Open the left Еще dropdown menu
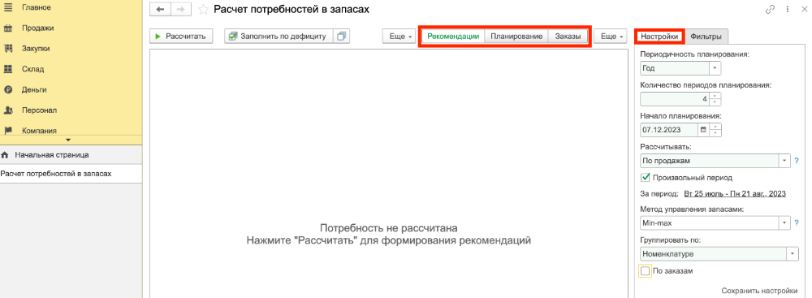 tap(399, 37)
